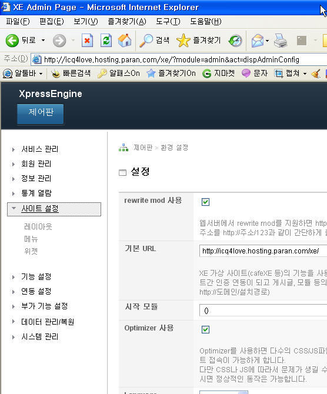Screen dimensions: 327x394
Task: Open the 검색 search magnifier icon
Action: pos(146,41)
